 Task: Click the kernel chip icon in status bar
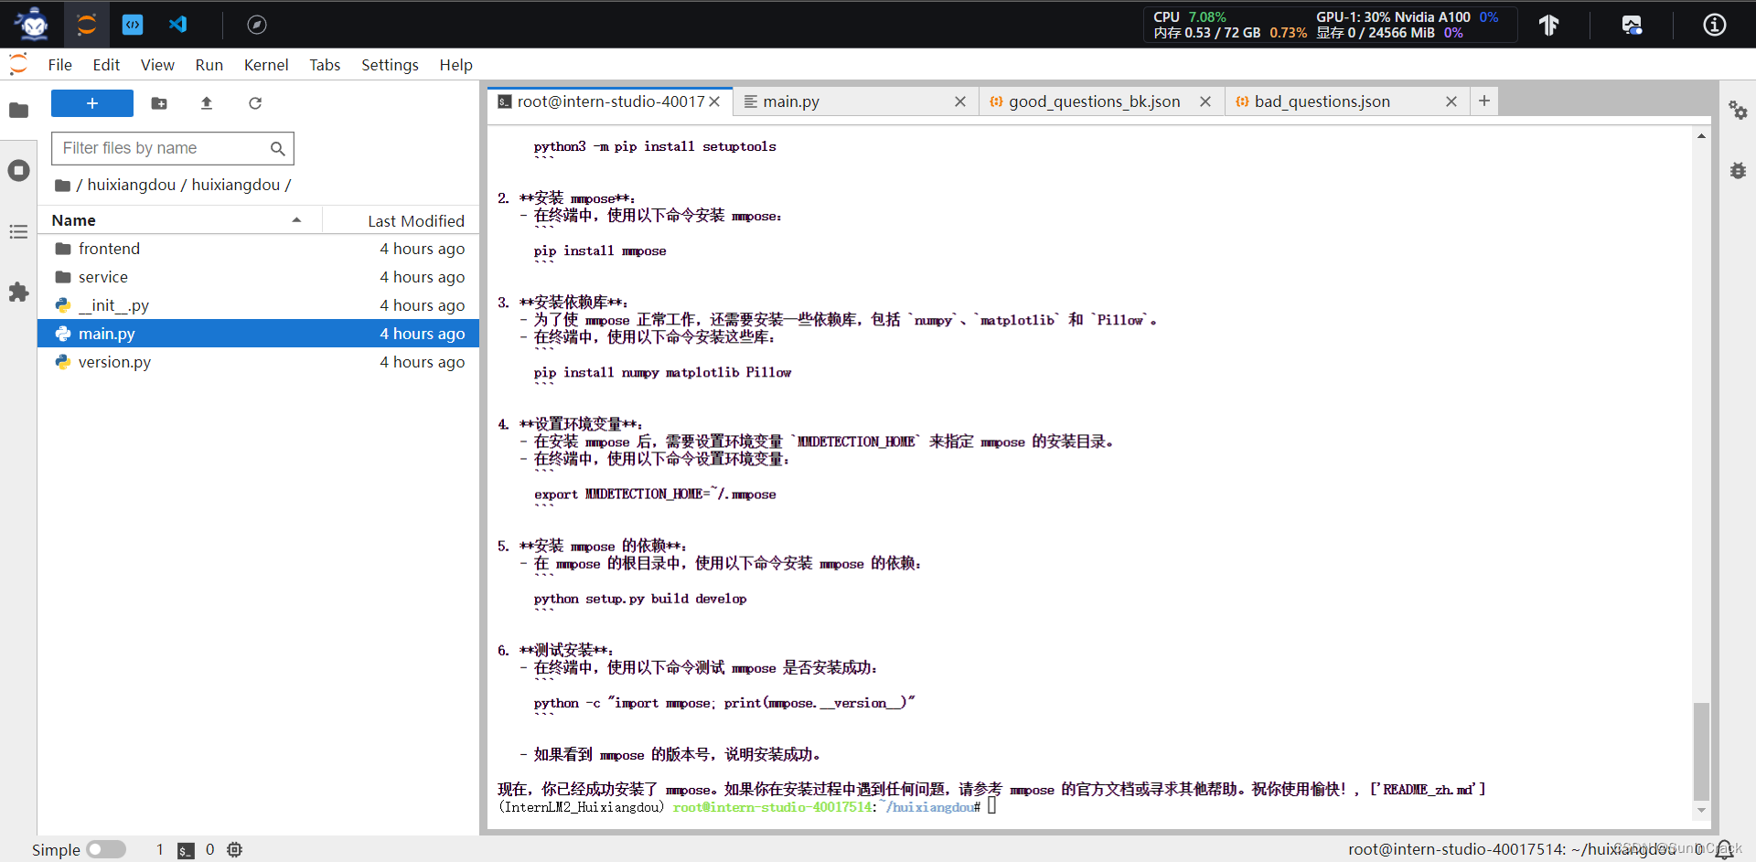point(234,850)
